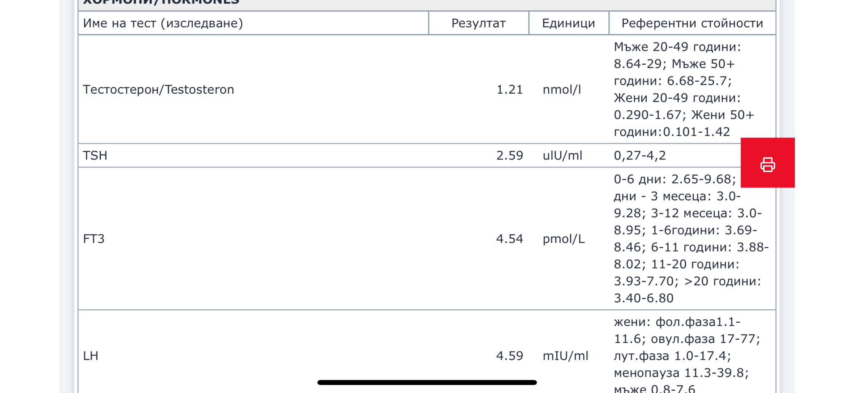Click the "Резултат" column header
854x393 pixels.
click(478, 23)
